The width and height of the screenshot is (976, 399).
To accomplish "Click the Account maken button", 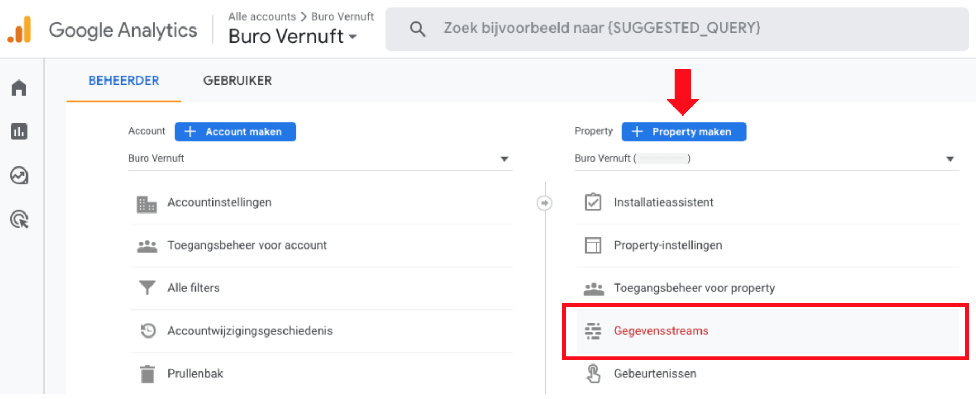I will [235, 132].
